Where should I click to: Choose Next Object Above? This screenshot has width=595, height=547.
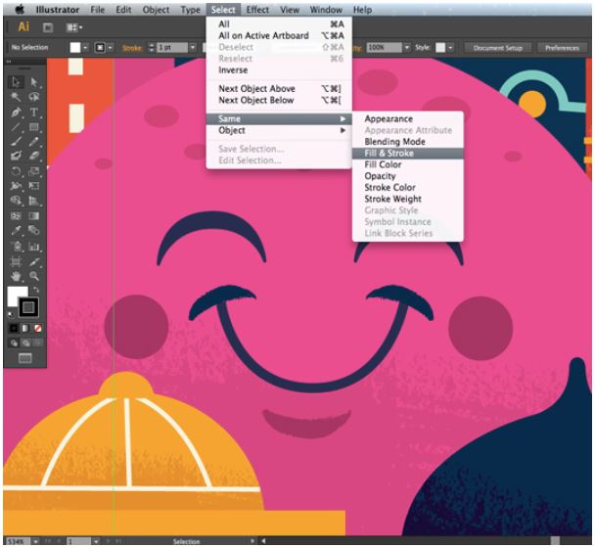279,89
